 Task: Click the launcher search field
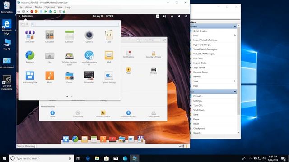pos(75,24)
